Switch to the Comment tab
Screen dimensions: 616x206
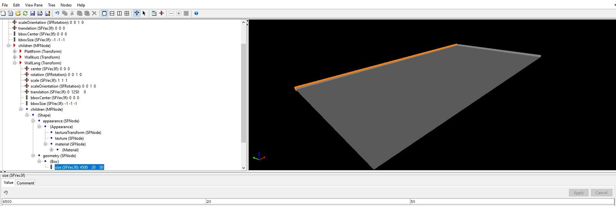25,183
